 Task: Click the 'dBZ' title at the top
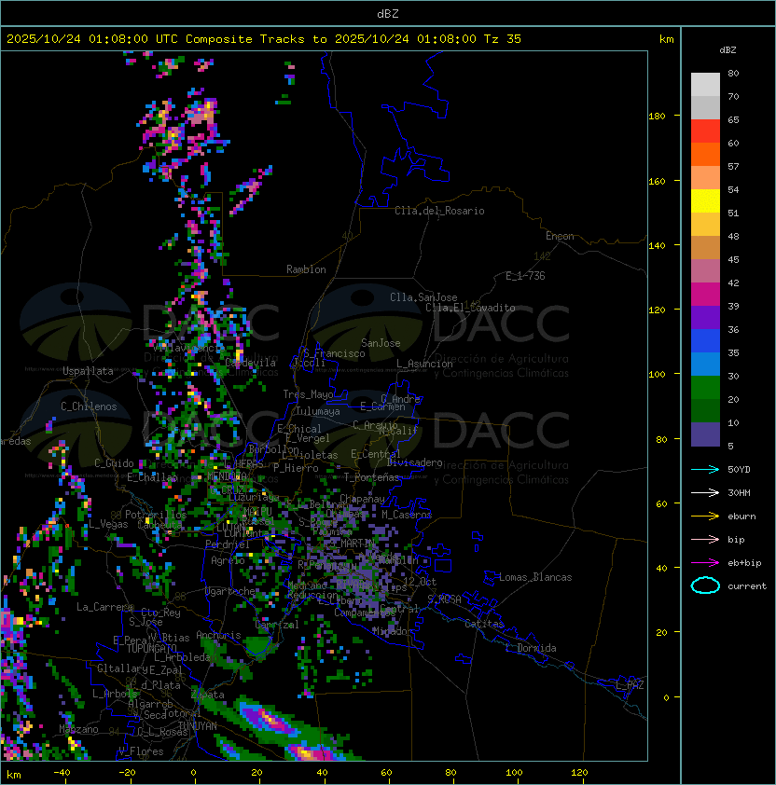(x=388, y=14)
